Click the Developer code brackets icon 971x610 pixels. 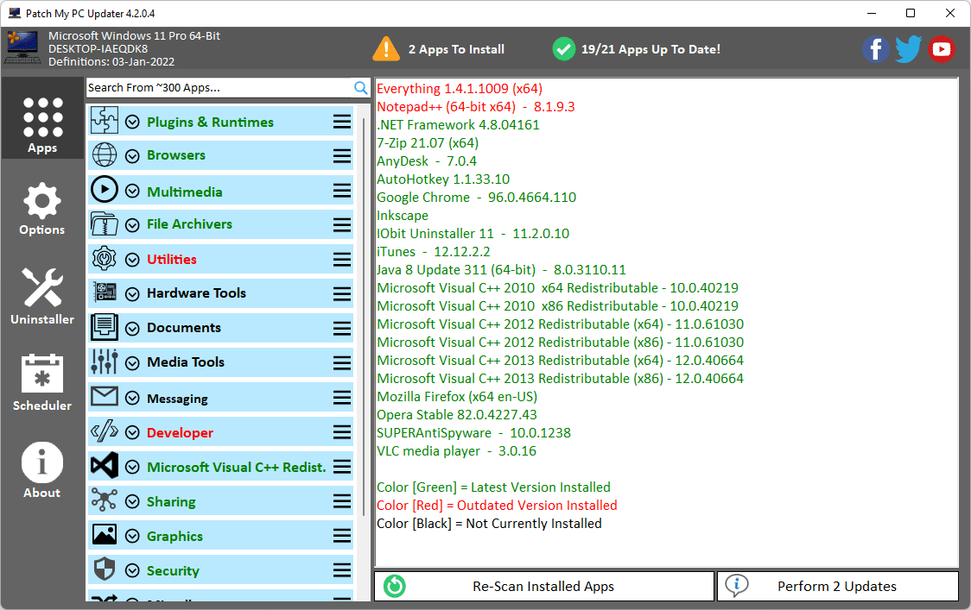coord(104,431)
